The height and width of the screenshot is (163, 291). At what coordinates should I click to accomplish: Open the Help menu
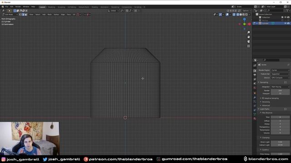point(33,7)
